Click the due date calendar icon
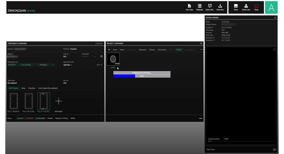This screenshot has width=284, height=154. [101, 56]
